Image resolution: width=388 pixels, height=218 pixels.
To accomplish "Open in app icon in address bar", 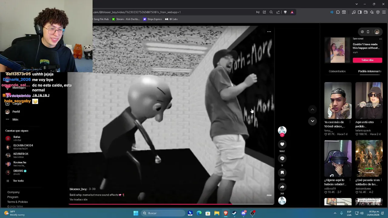I will point(264,12).
